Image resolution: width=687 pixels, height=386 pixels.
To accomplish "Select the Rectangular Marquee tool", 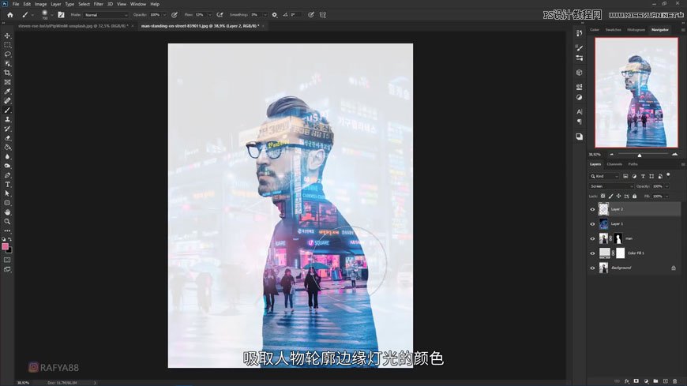I will click(x=7, y=45).
